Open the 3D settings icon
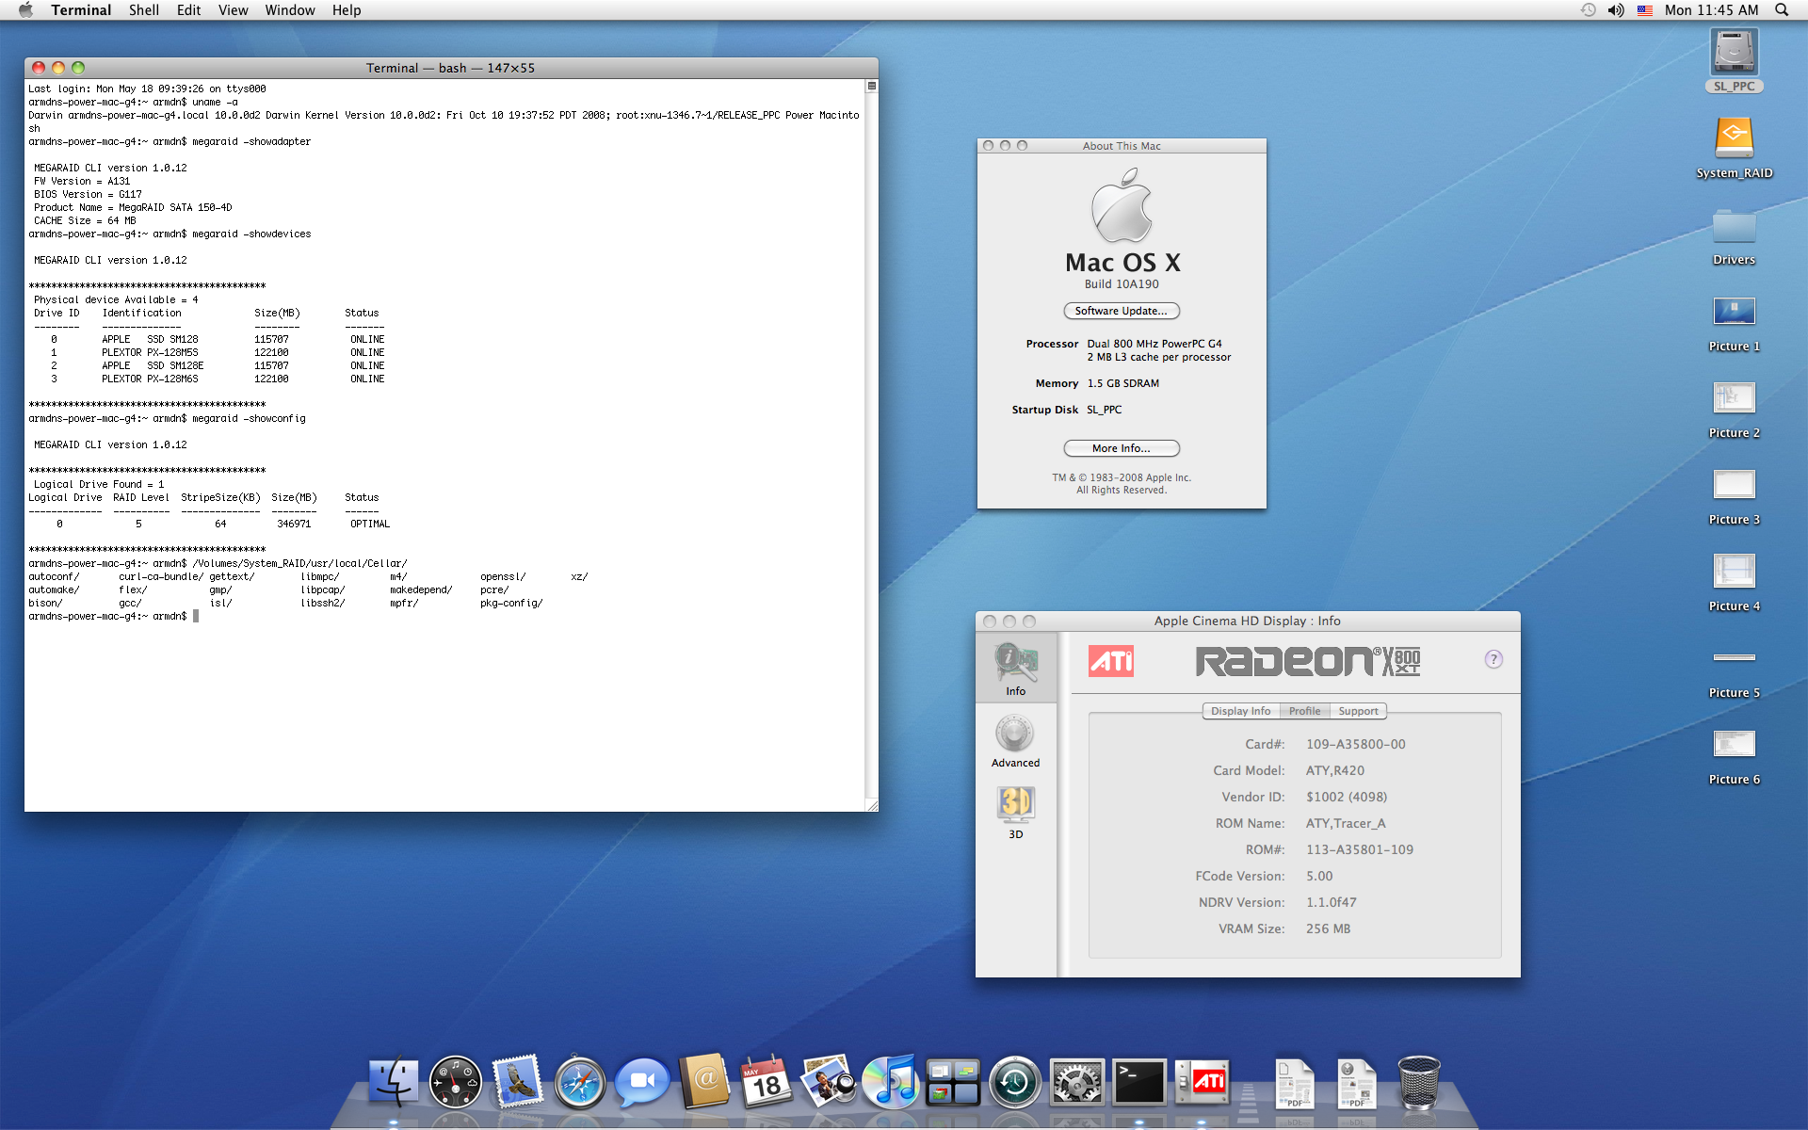The image size is (1808, 1130). point(1015,811)
